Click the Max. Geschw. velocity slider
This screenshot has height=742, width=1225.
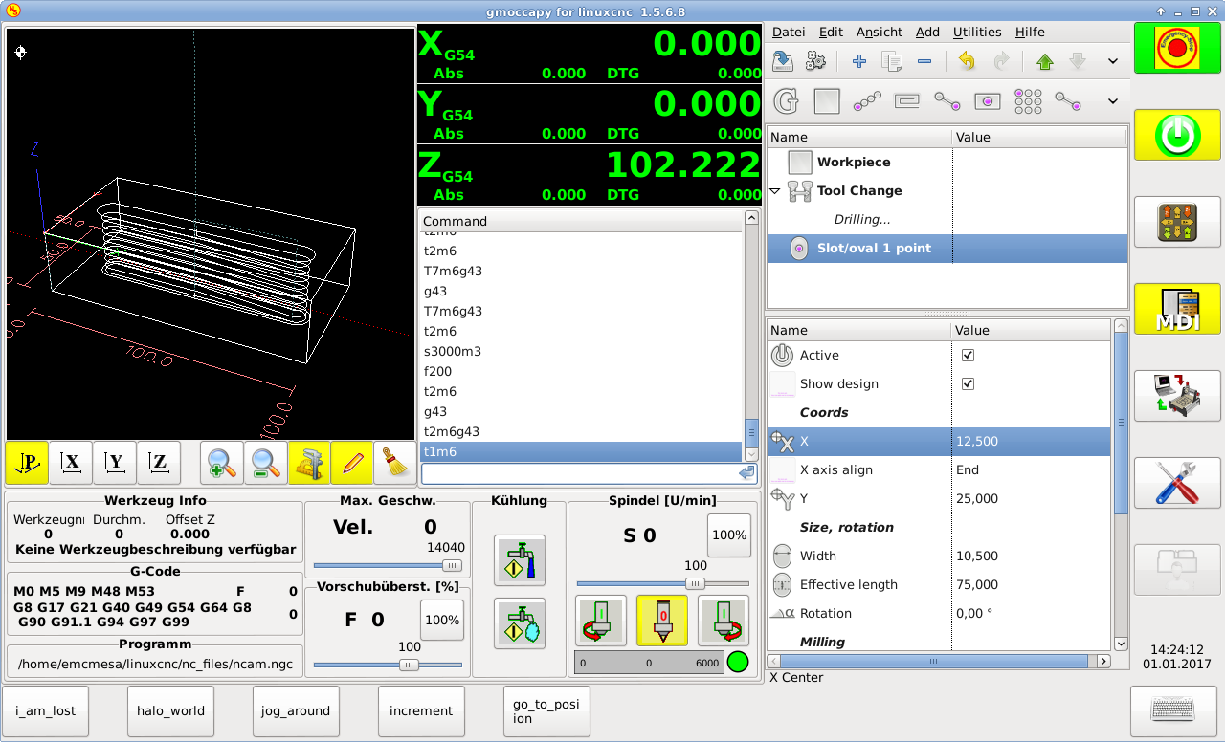(388, 566)
